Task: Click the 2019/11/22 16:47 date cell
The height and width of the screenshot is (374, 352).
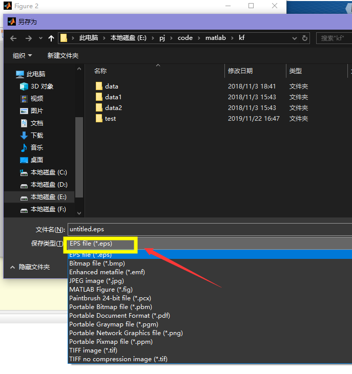Action: [x=254, y=119]
